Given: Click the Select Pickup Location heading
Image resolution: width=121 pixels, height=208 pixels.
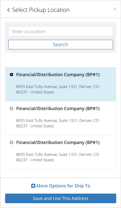Looking at the screenshot, I should pos(41,10).
